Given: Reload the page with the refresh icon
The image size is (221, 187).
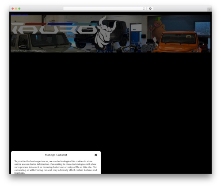Looking at the screenshot, I should [144, 8].
